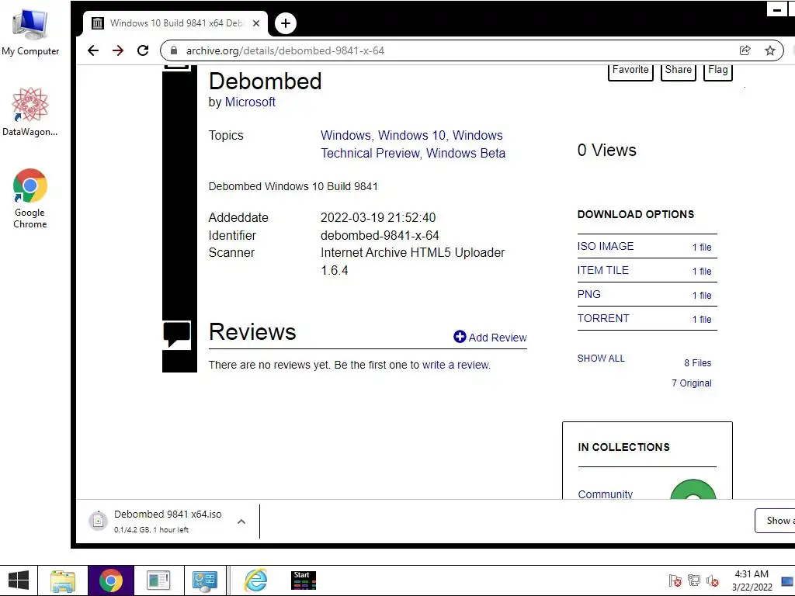The width and height of the screenshot is (795, 596).
Task: Go back using Chrome's back arrow
Action: click(x=93, y=50)
